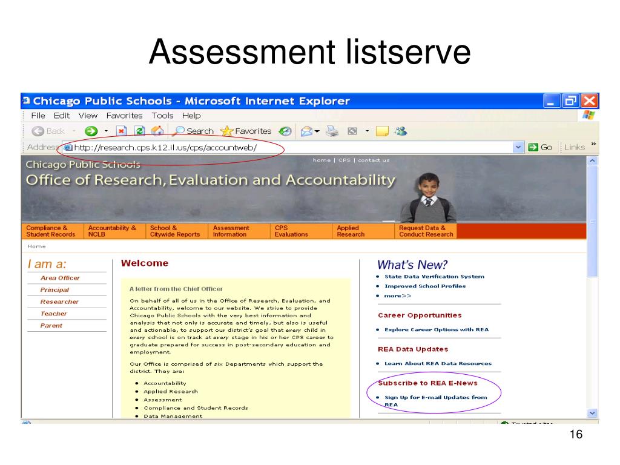Choose the Teacher role link

(53, 314)
